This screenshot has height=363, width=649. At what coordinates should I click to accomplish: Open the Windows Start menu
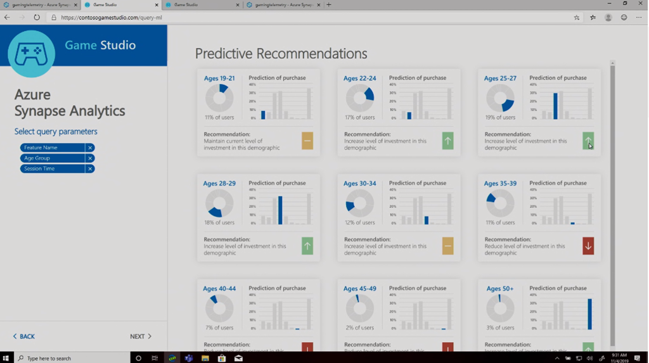[6, 358]
